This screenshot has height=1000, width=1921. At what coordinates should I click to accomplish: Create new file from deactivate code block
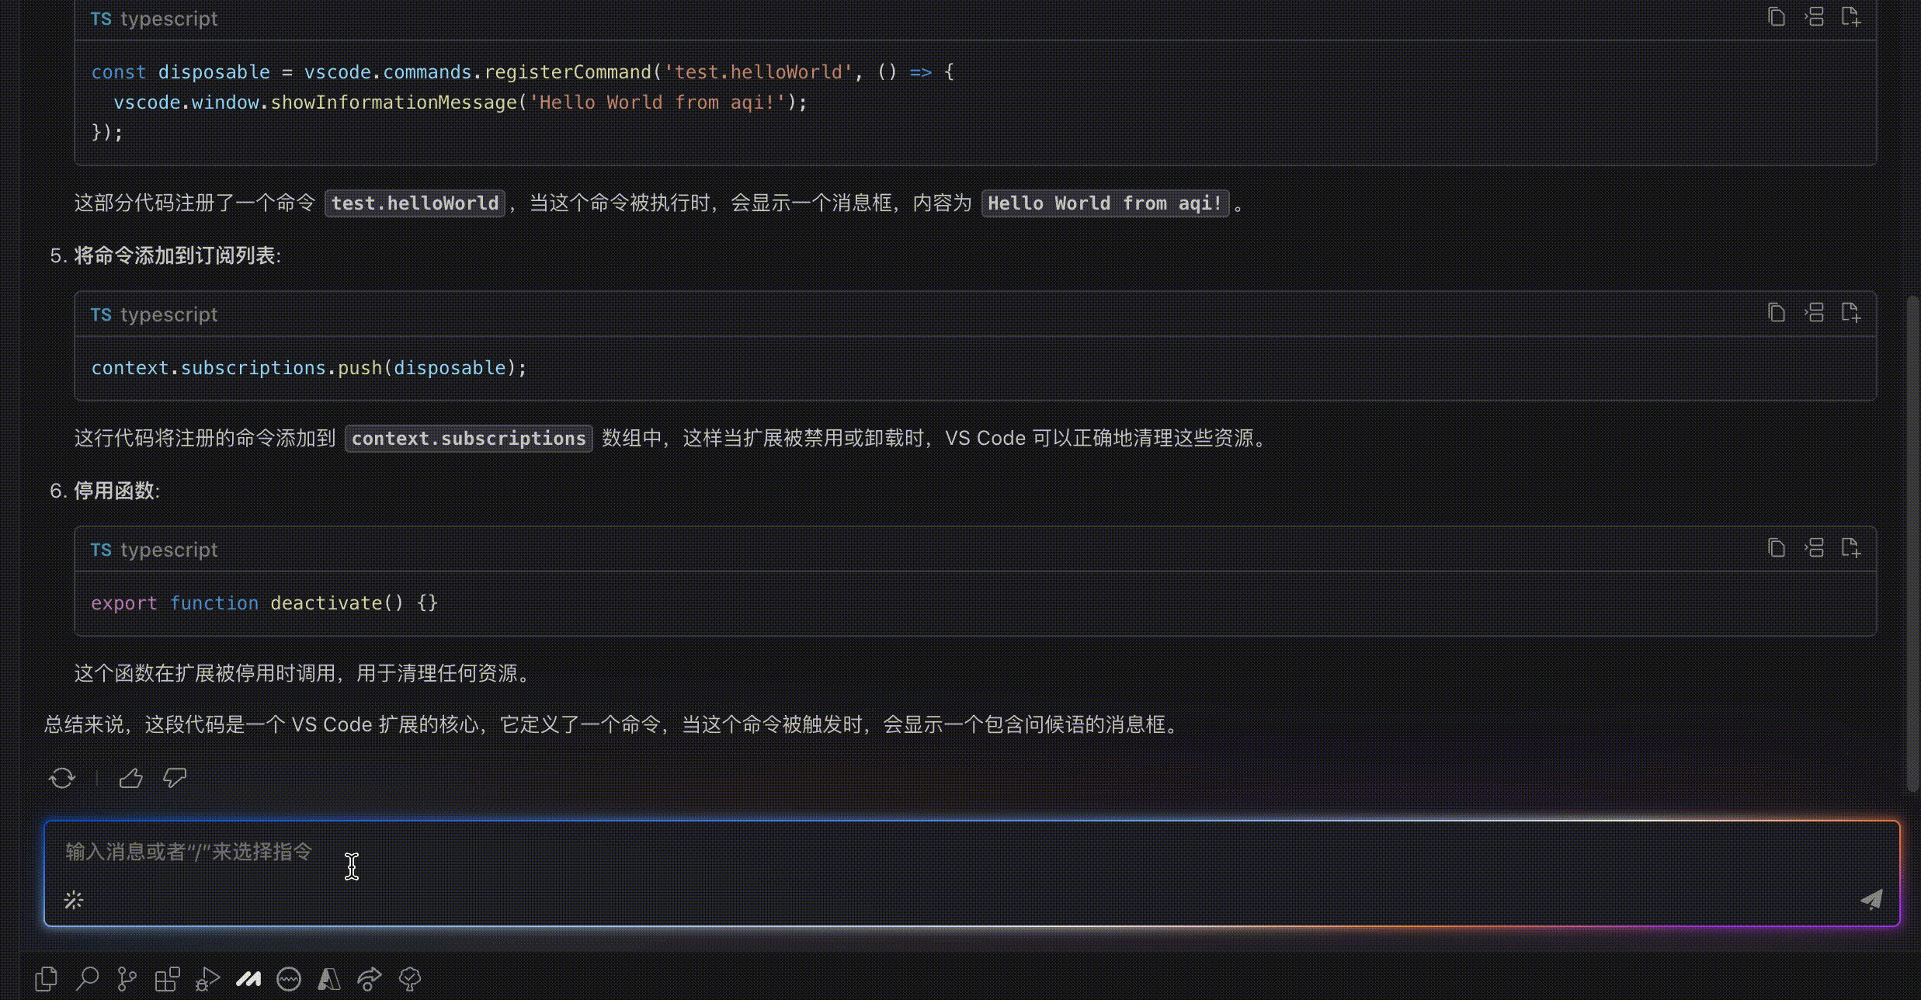click(x=1851, y=548)
